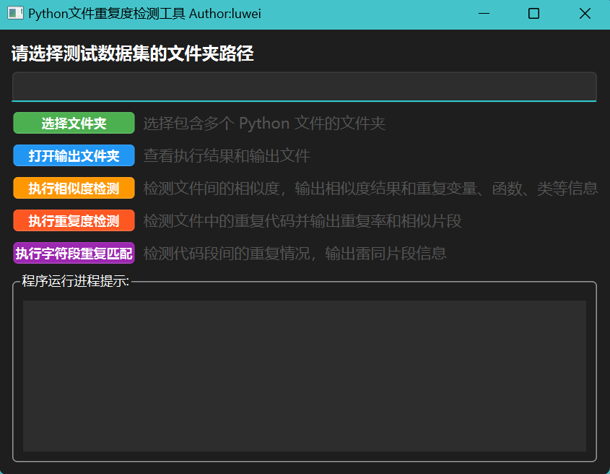
Task: Click the description beginning 检测文件中的重复代码
Action: click(302, 221)
